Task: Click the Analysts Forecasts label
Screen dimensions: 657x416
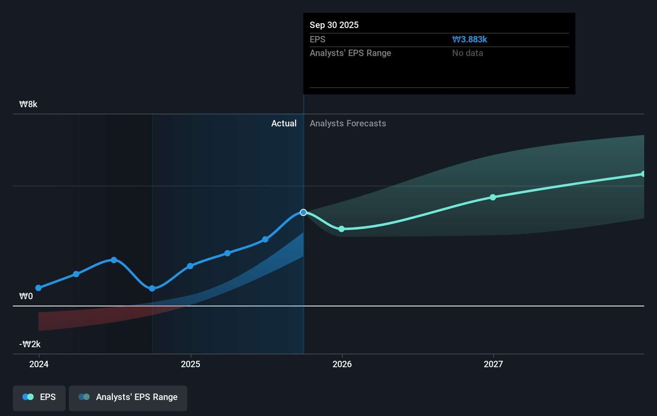Action: click(348, 123)
